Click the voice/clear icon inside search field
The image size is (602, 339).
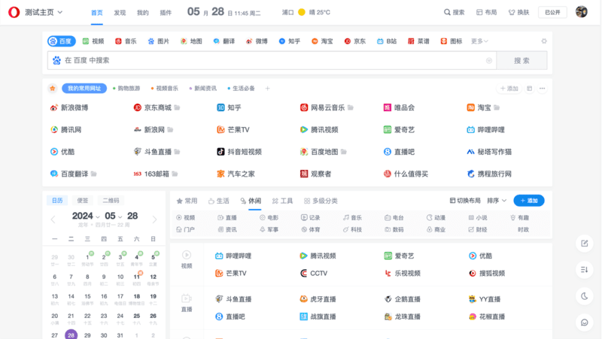tap(489, 61)
